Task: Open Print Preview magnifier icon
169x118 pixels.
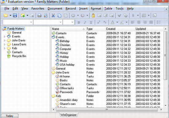Action: click(x=45, y=15)
